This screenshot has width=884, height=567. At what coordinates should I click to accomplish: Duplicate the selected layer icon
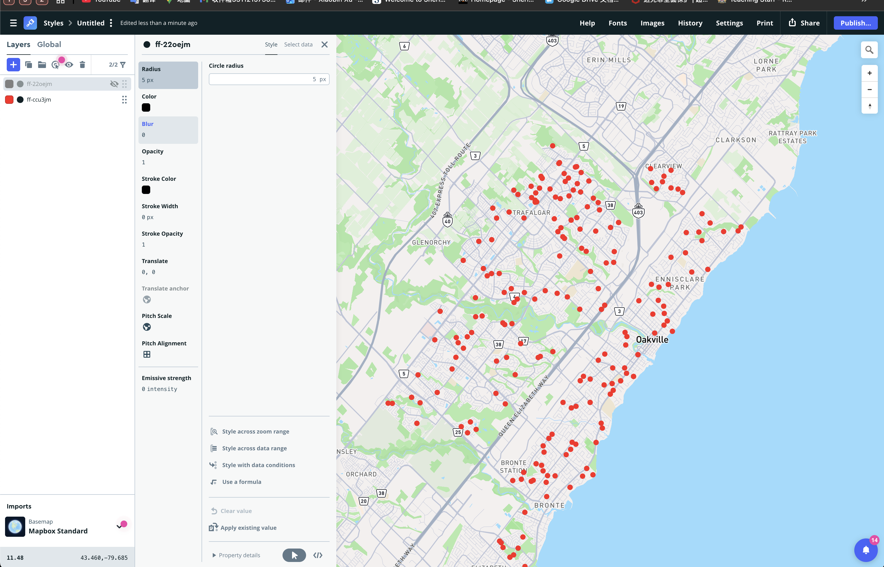click(28, 65)
